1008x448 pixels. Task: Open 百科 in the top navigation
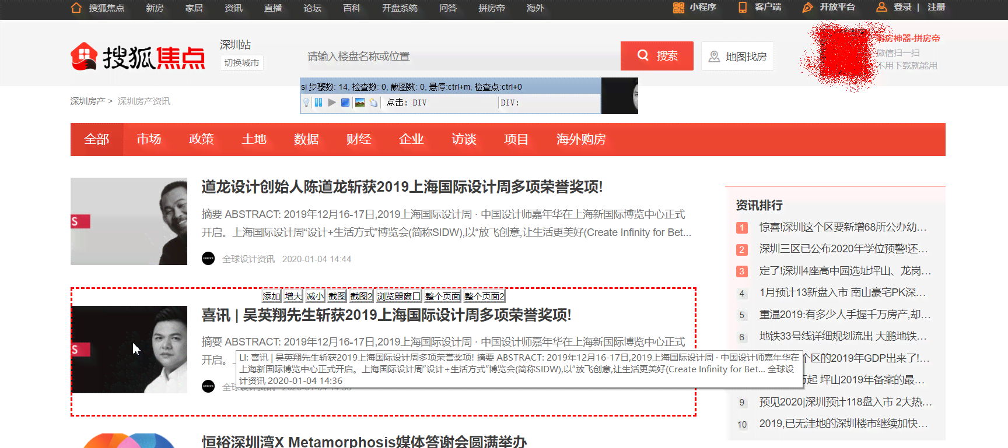click(352, 8)
